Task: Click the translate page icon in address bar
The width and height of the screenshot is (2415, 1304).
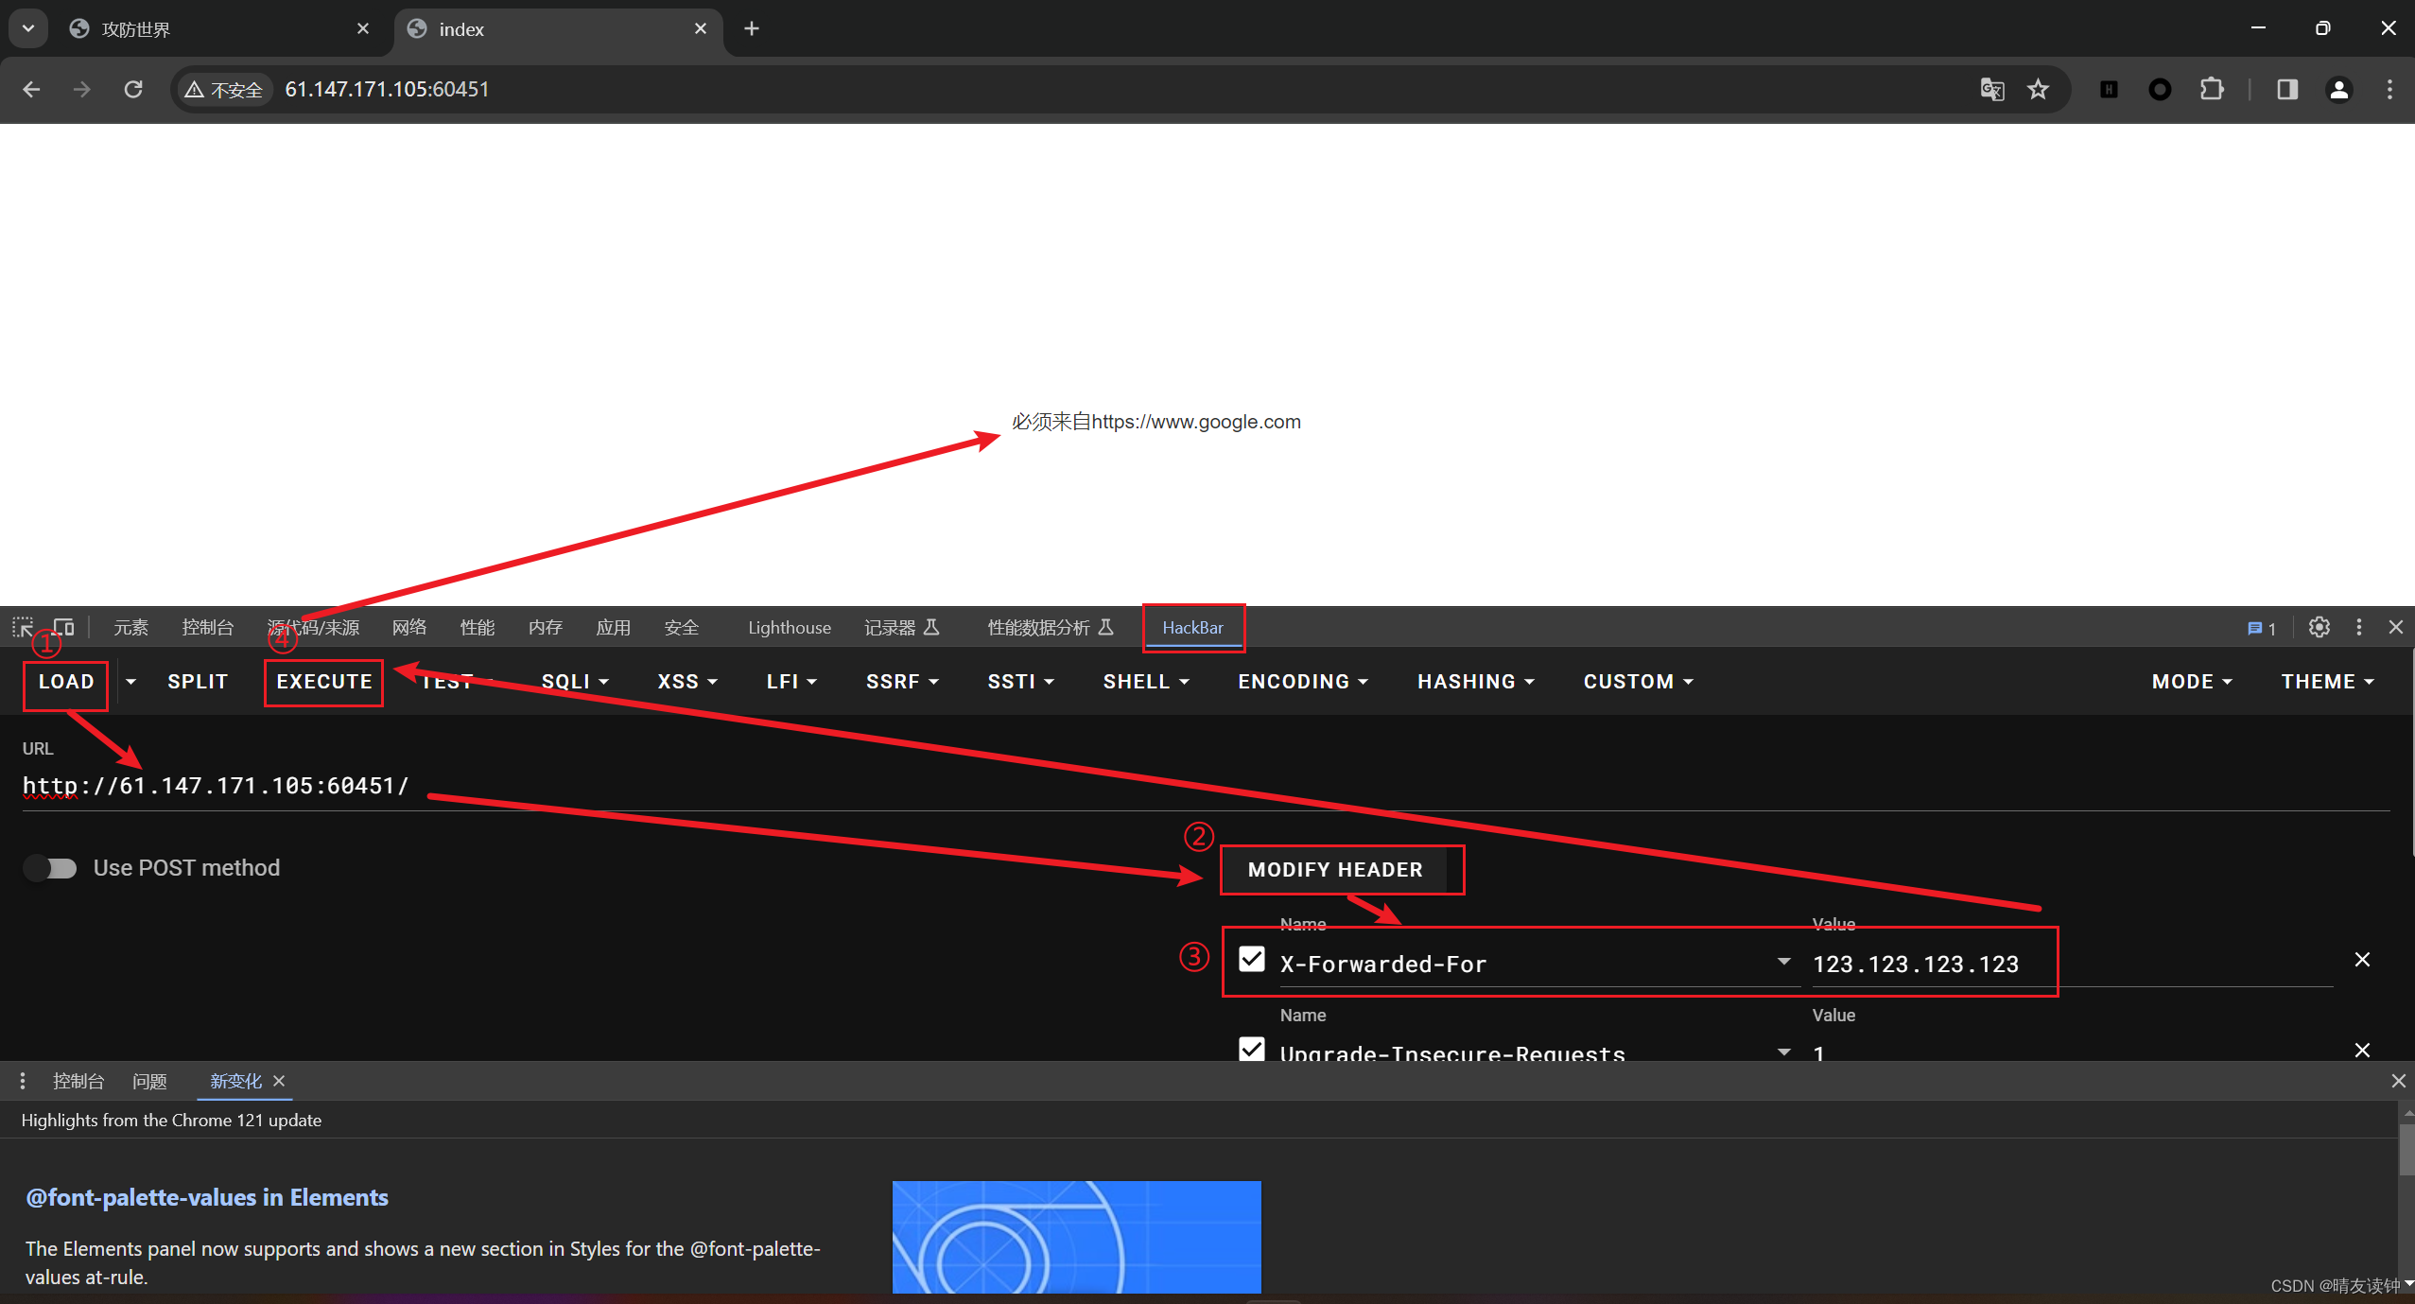Action: click(x=1990, y=89)
